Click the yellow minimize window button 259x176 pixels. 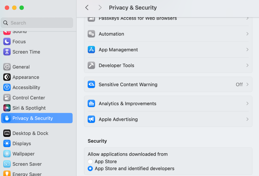point(14,8)
